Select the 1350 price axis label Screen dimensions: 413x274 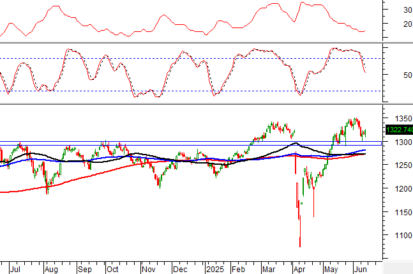point(403,119)
